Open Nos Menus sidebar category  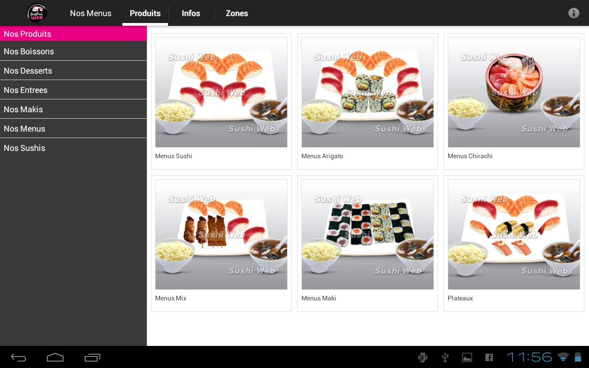pyautogui.click(x=73, y=128)
